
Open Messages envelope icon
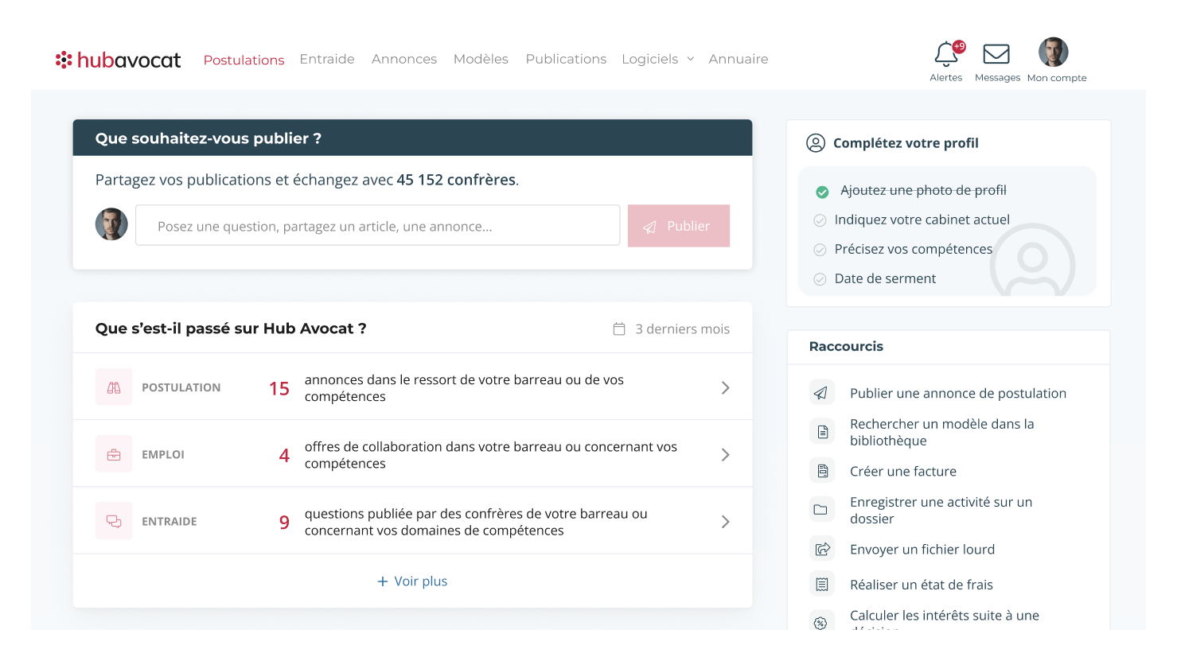tap(996, 54)
